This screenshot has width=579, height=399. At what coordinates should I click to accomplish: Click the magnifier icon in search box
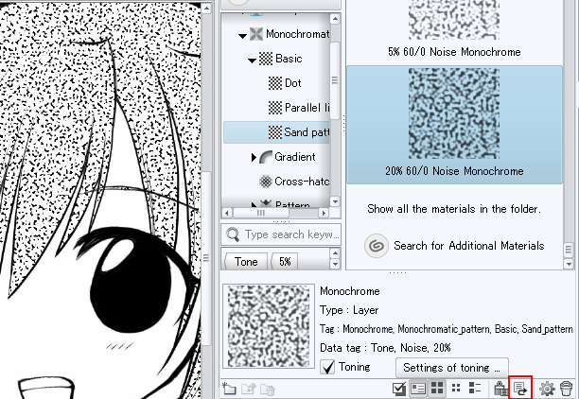pos(233,234)
